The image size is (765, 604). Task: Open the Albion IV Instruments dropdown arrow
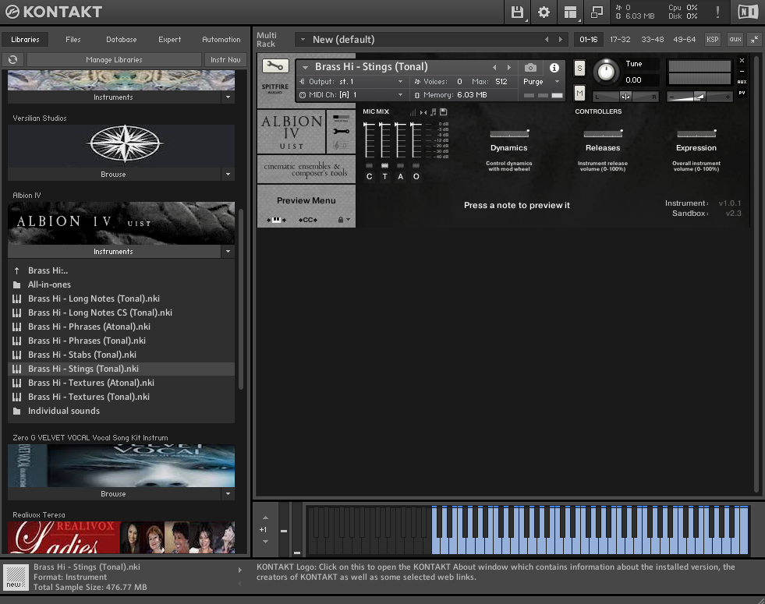(228, 252)
